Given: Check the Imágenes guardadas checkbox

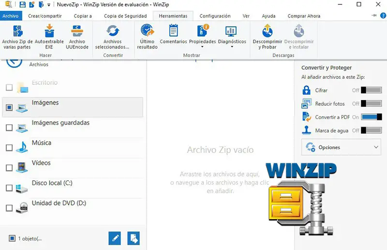Looking at the screenshot, I should click(x=9, y=128).
